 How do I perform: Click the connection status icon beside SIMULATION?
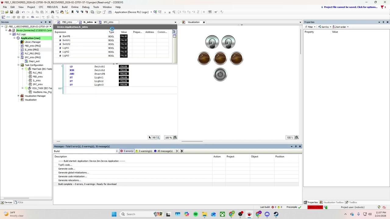pos(326,207)
